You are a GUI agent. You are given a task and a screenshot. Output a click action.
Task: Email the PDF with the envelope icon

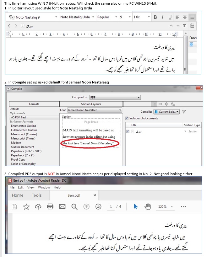tap(62, 206)
